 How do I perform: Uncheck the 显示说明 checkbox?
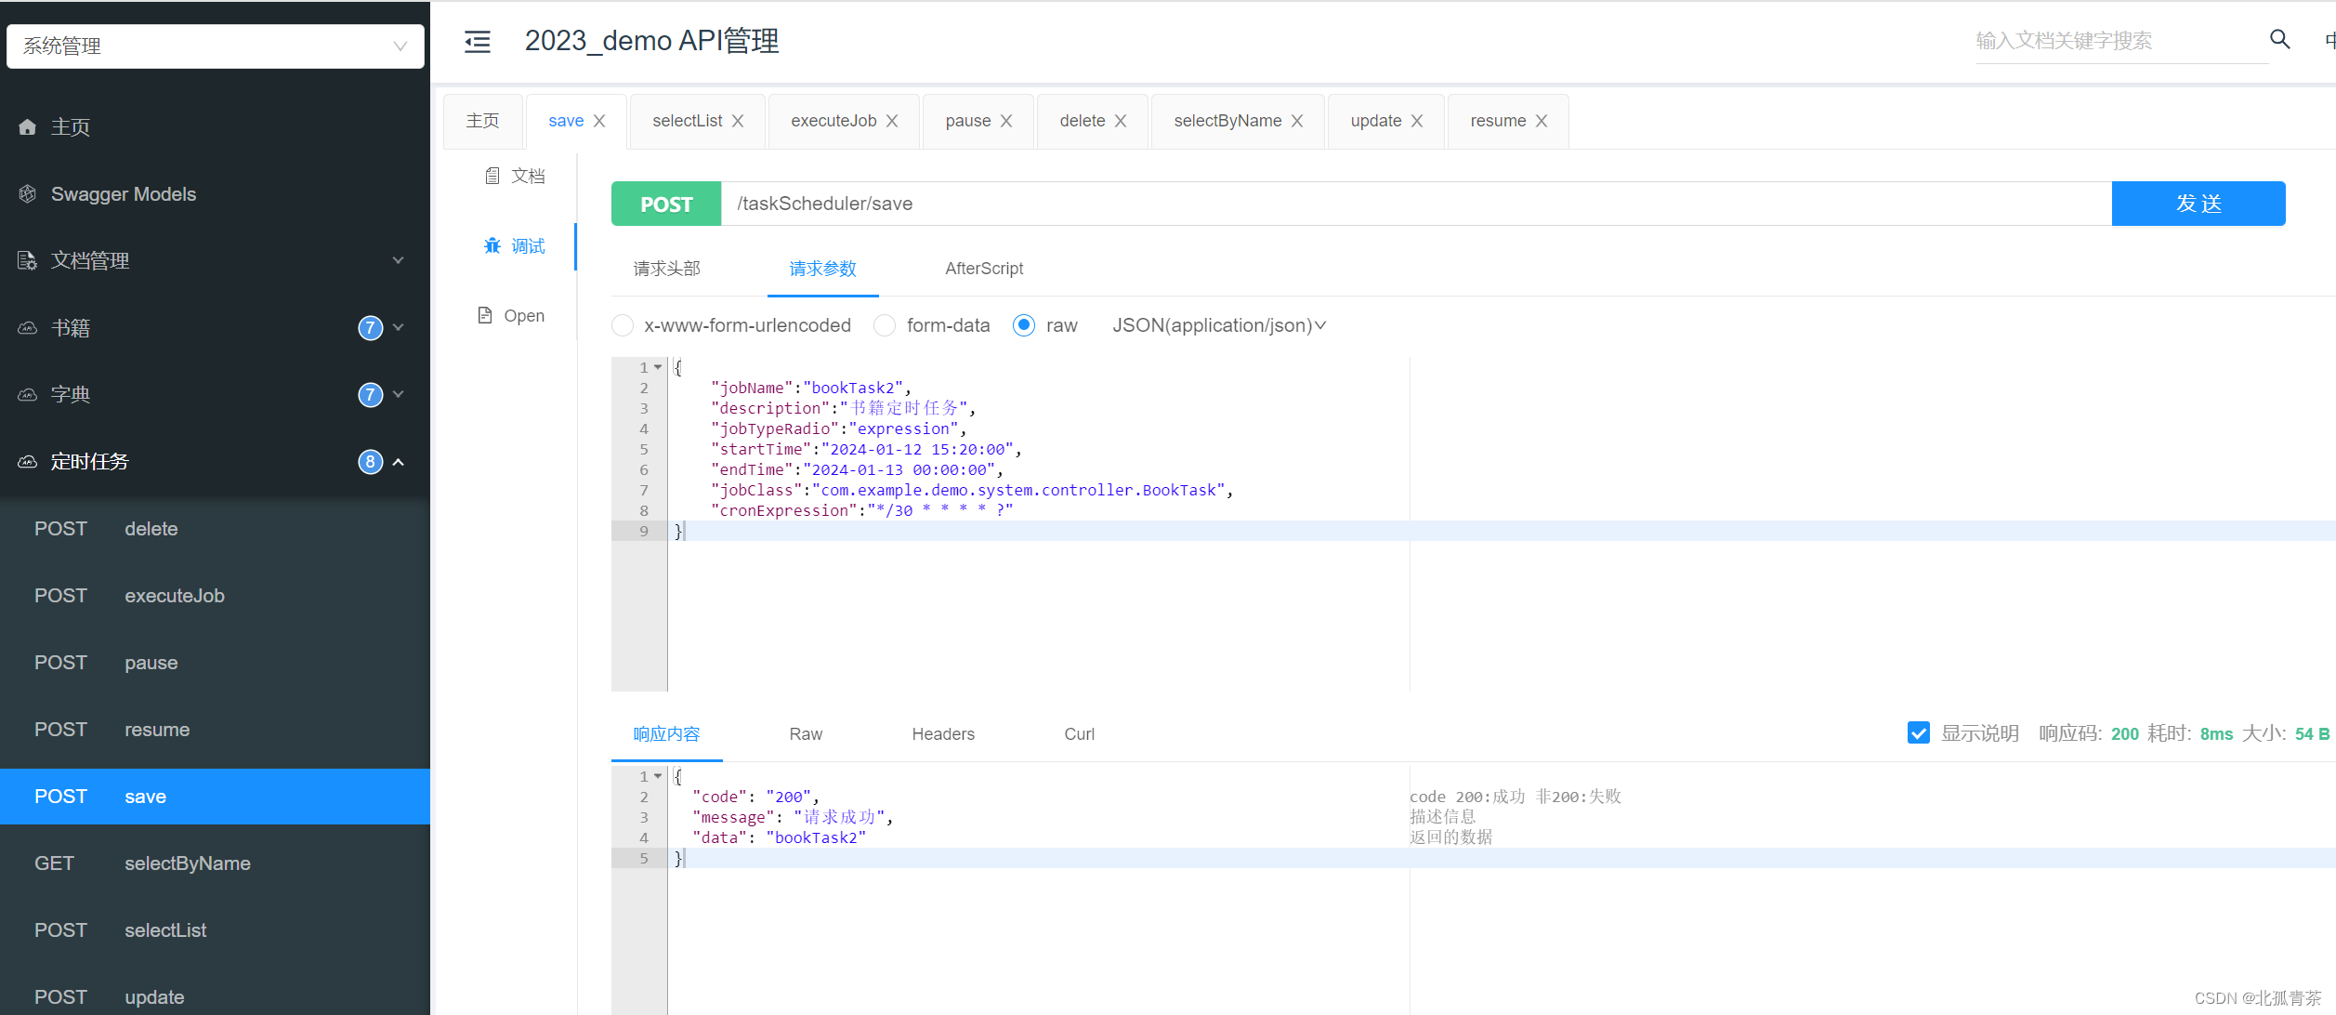click(1918, 732)
